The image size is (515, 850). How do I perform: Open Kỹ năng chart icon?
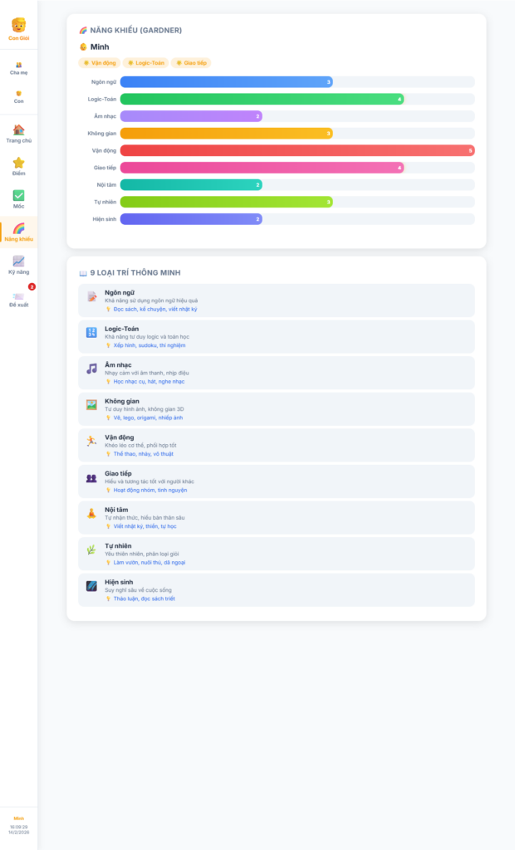(18, 261)
